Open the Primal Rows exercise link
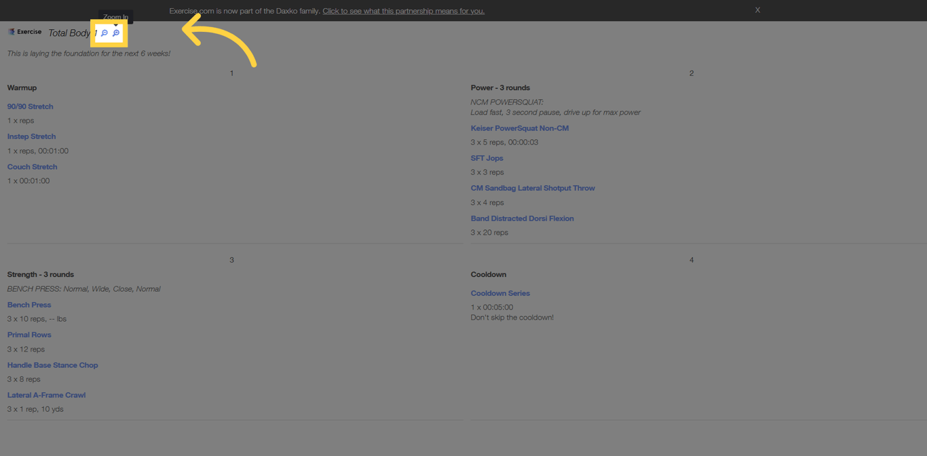Image resolution: width=927 pixels, height=456 pixels. [29, 334]
